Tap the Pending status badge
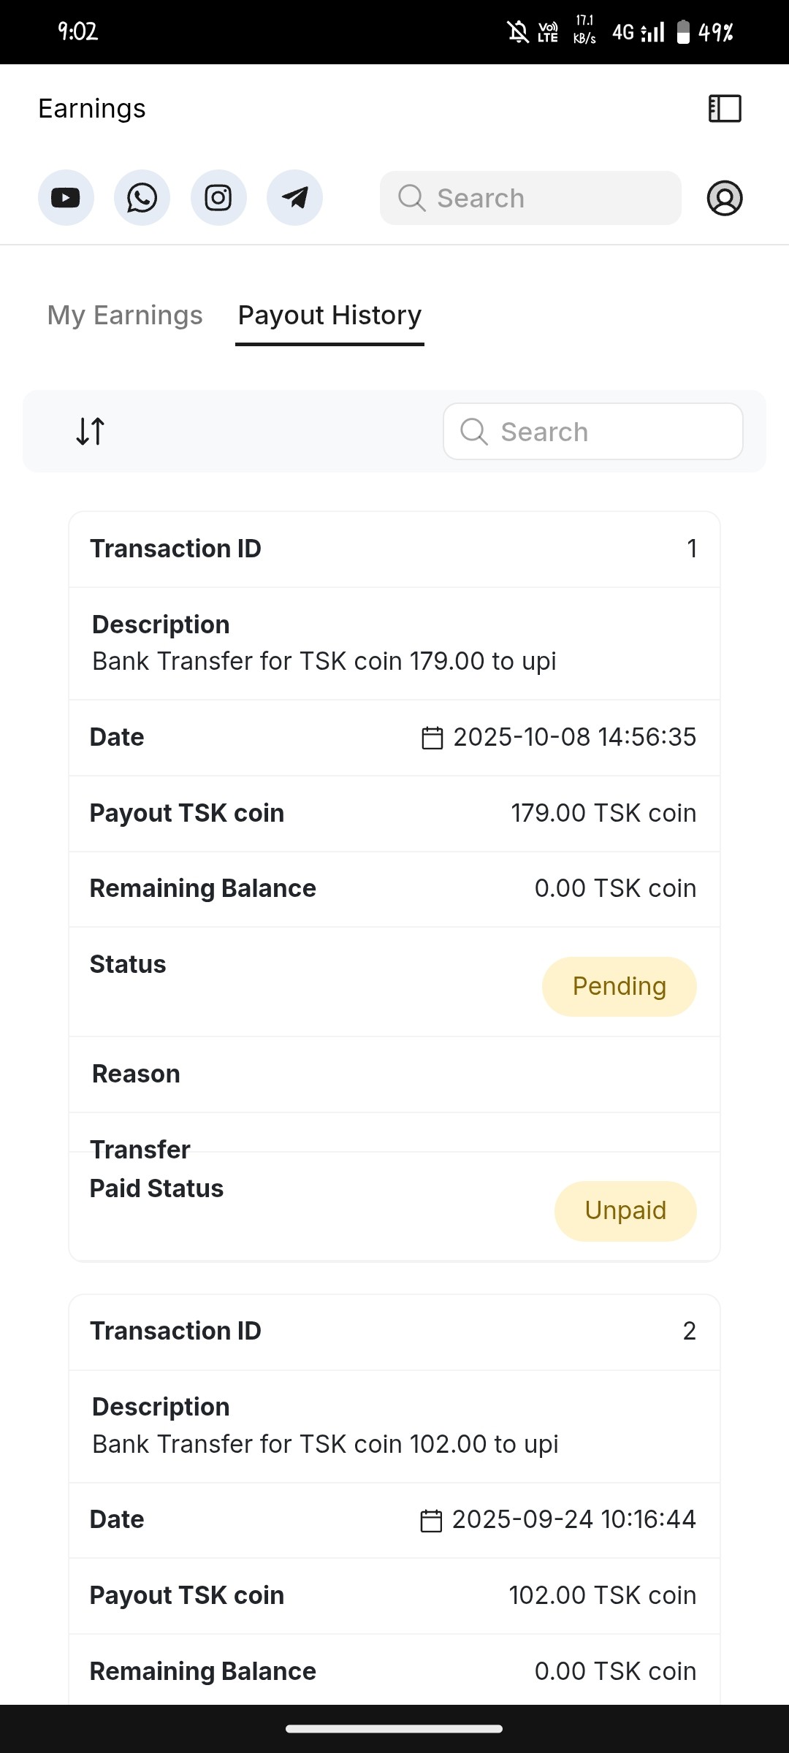Screen dimensions: 789x1753 [619, 986]
